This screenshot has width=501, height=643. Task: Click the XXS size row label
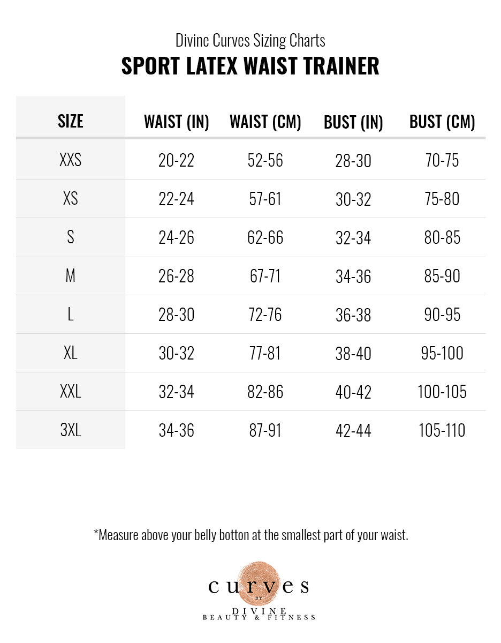(x=71, y=160)
